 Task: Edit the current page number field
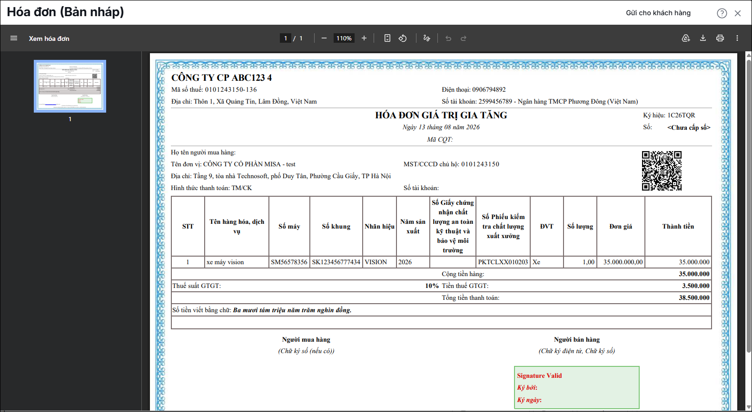(286, 38)
